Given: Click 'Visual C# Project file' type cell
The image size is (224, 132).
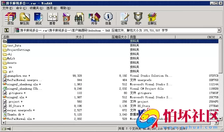Looking at the screenshot, I should click(147, 89).
